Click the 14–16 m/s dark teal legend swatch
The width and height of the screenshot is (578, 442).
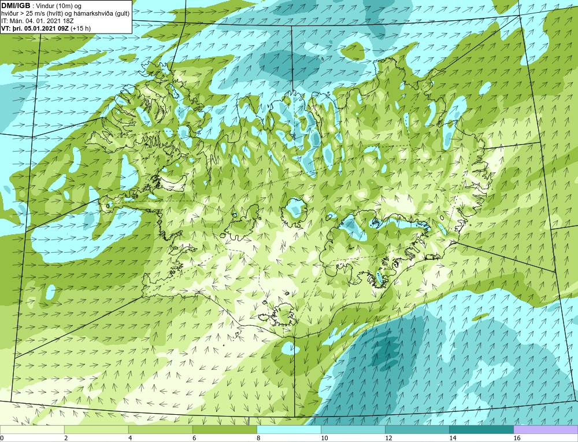(481, 429)
